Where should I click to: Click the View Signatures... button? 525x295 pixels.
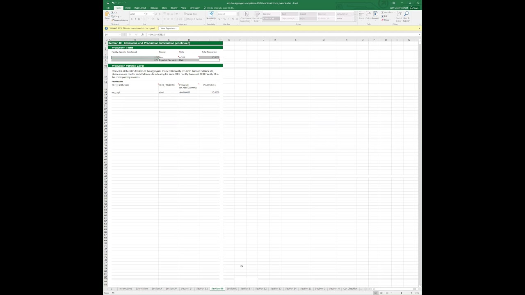pos(169,28)
